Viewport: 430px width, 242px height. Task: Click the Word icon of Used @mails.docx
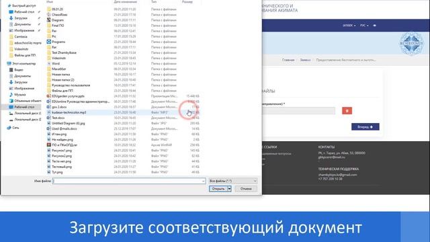49,128
